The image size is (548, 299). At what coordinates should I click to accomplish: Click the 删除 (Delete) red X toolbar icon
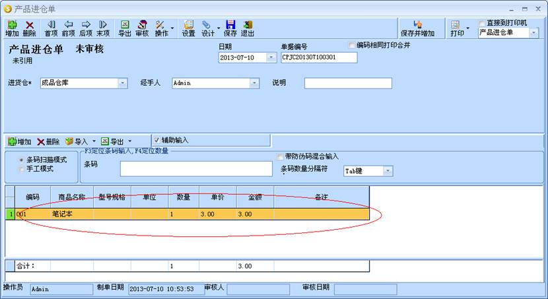click(30, 28)
